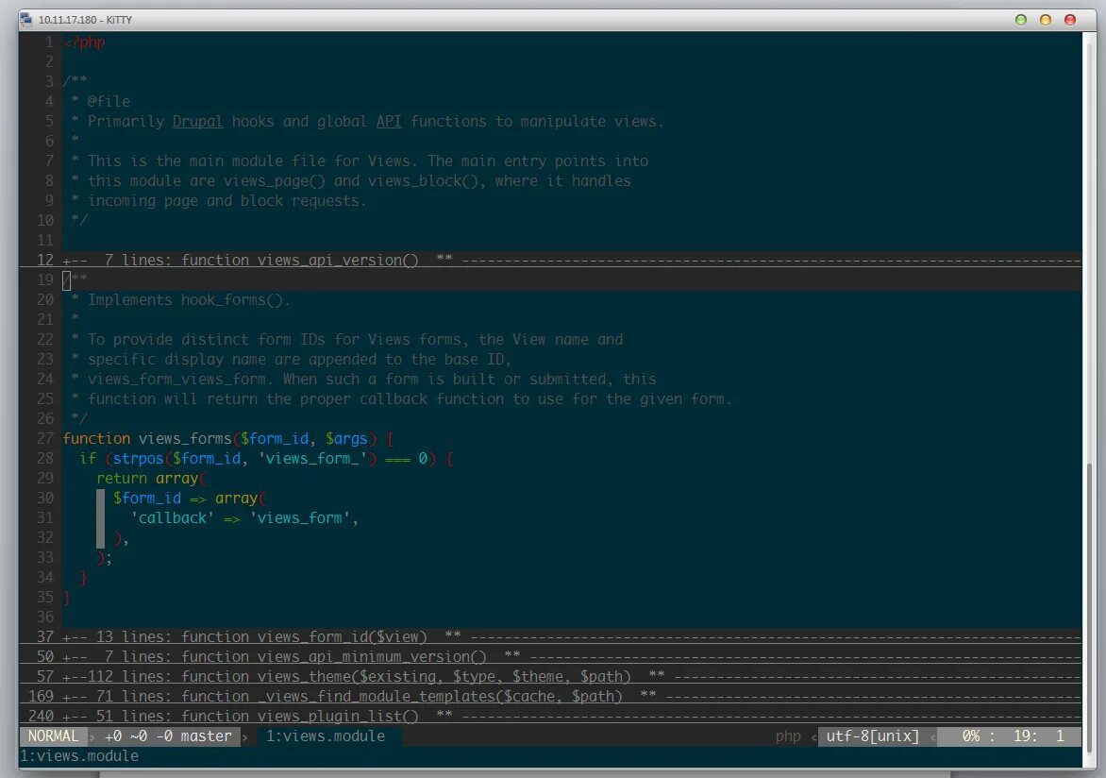Click the php filetype indicator
1106x778 pixels.
(x=788, y=736)
